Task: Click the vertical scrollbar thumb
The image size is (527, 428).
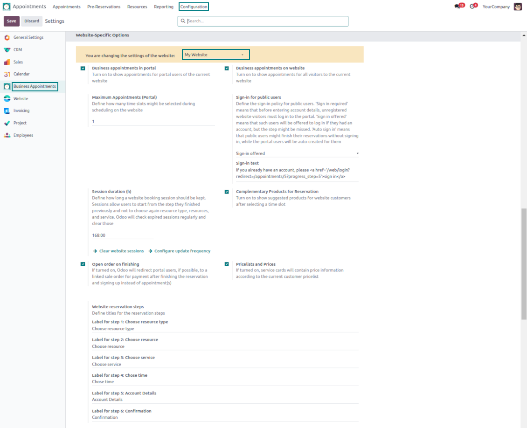Action: [x=523, y=263]
